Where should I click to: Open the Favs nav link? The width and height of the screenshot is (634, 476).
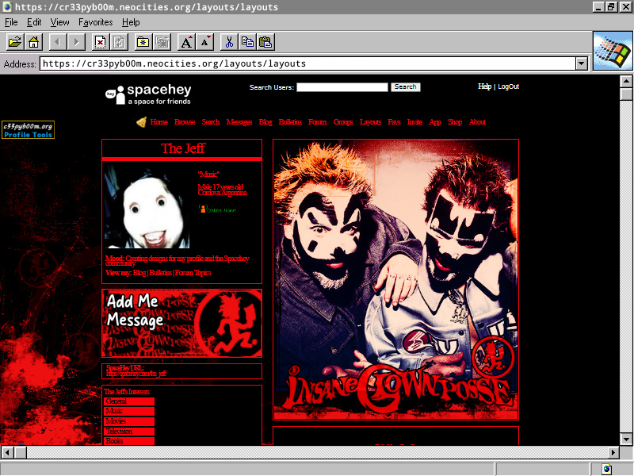pyautogui.click(x=394, y=122)
